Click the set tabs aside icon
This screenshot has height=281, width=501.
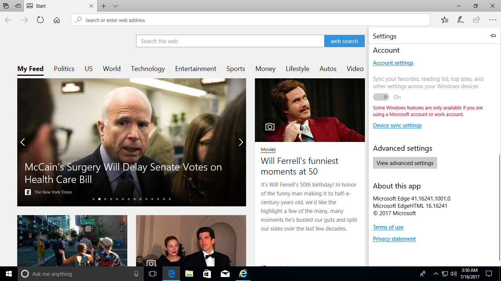(x=18, y=6)
